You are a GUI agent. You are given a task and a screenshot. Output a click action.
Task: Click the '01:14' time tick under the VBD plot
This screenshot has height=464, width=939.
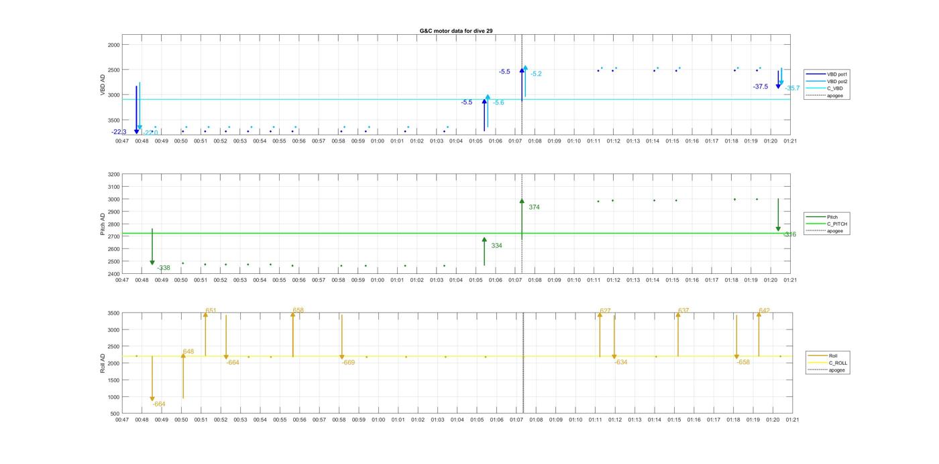pyautogui.click(x=653, y=141)
